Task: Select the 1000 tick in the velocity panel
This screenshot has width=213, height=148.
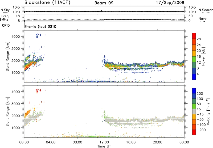Action: [x=16, y=128]
